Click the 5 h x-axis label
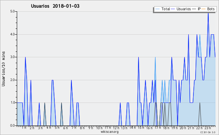 click(57, 128)
